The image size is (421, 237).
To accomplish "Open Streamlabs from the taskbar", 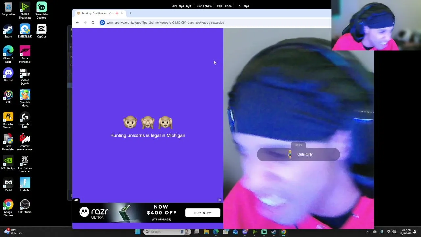I will 264,232.
